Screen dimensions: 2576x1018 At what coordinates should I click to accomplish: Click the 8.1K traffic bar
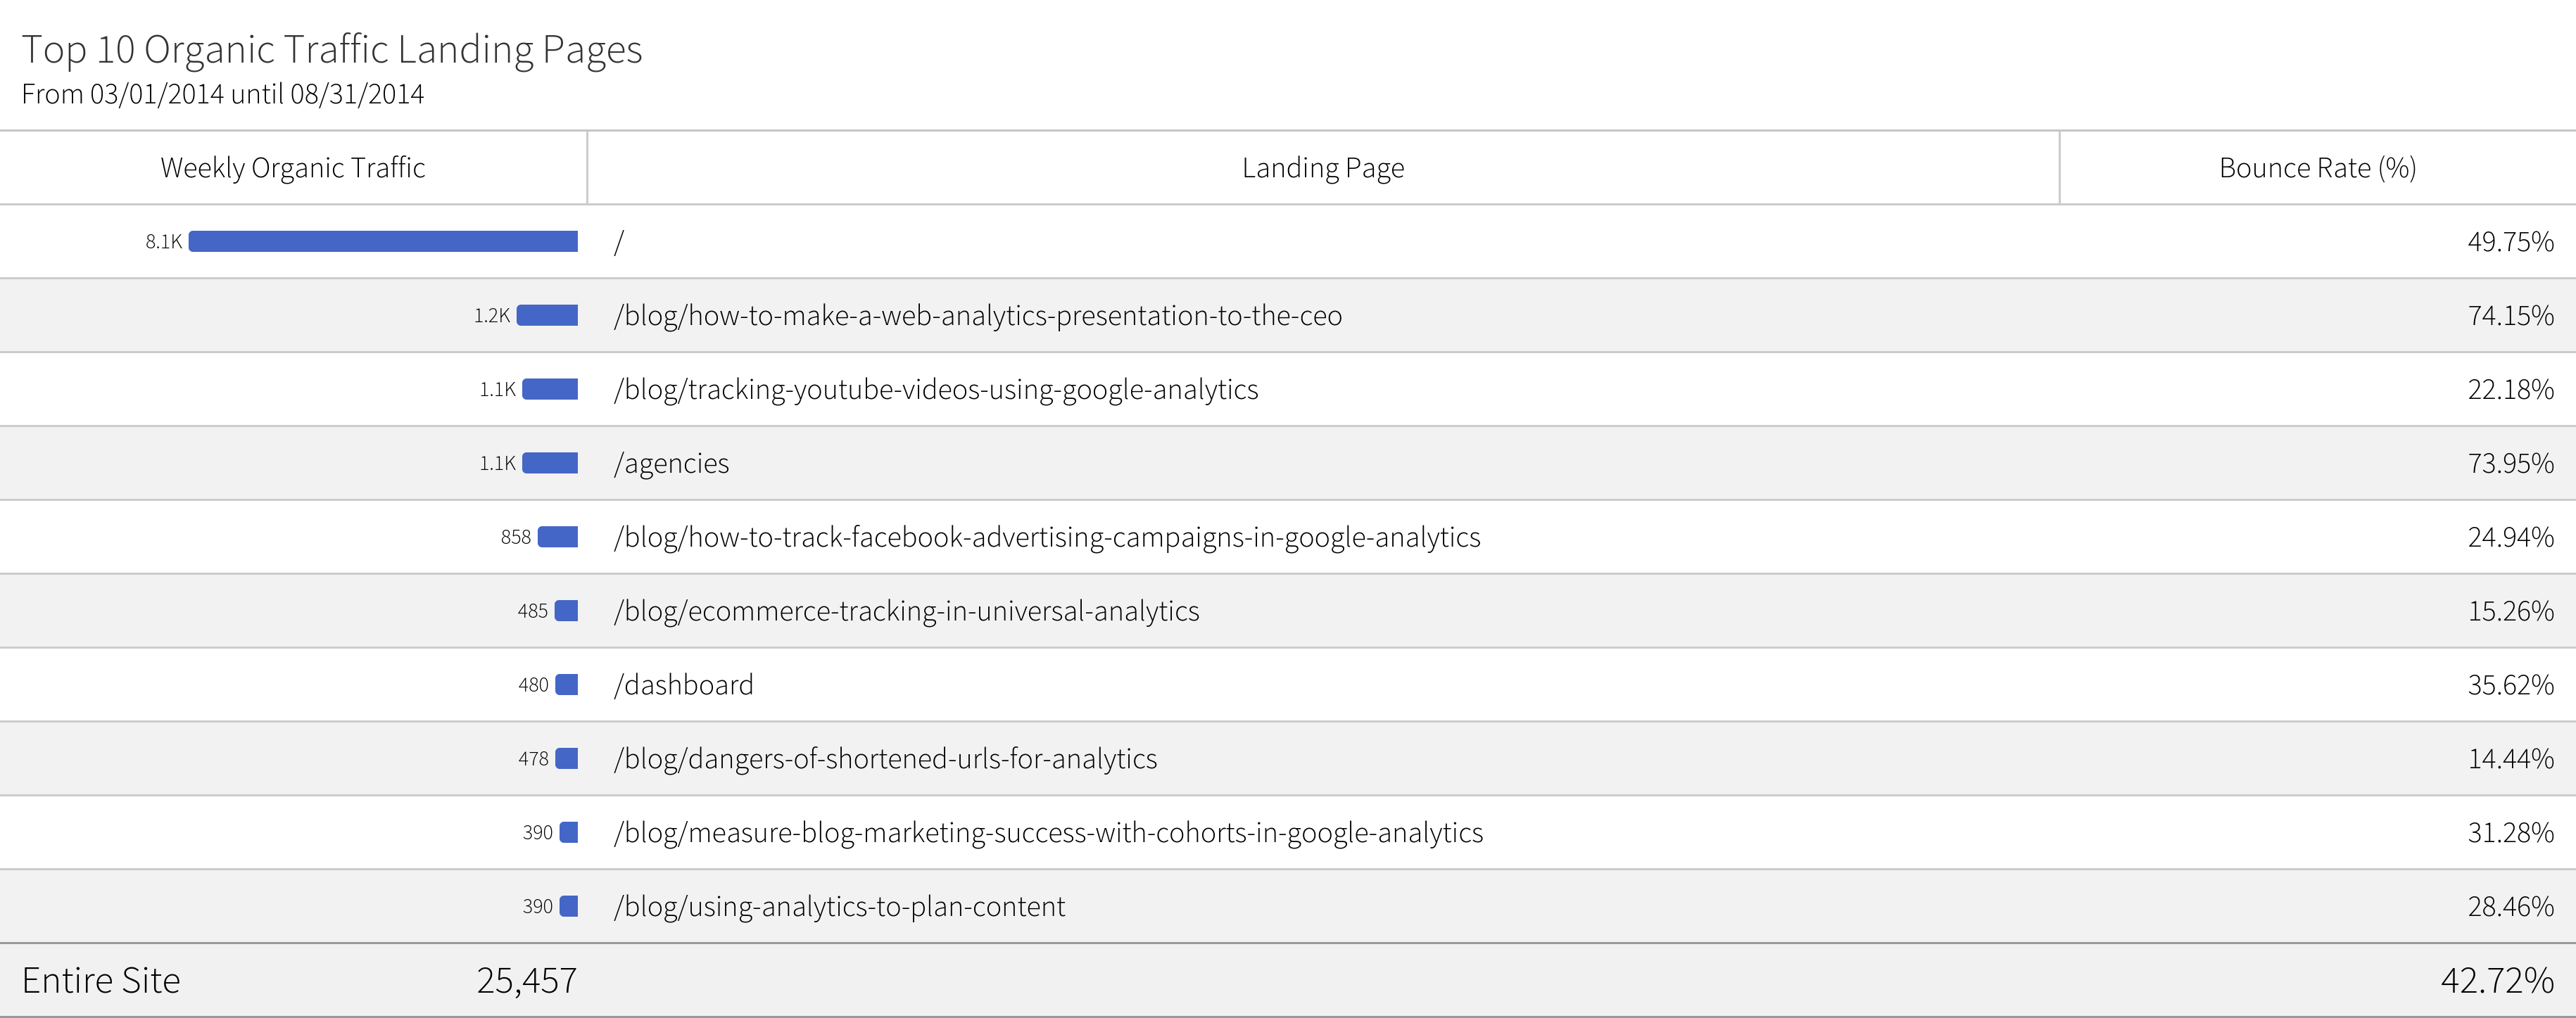383,242
